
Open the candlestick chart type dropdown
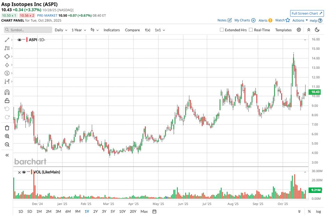click(94, 30)
